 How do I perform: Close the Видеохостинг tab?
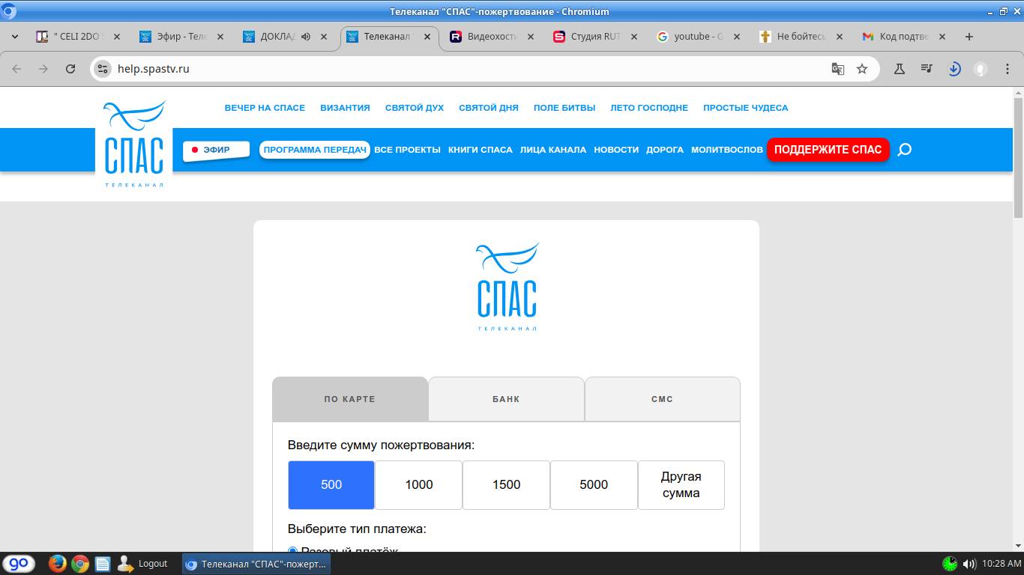531,37
